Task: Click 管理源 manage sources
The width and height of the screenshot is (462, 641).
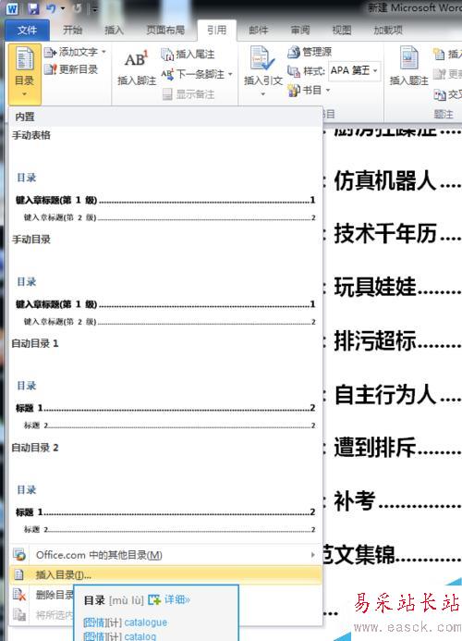Action: [310, 52]
